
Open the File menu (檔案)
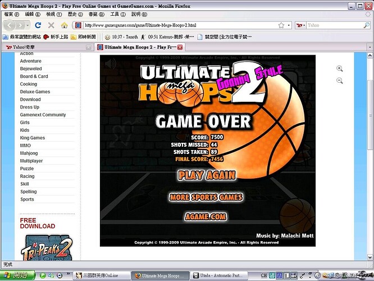pos(11,14)
